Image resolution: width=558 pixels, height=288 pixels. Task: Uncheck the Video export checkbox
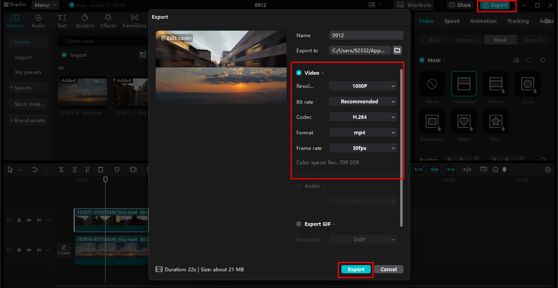point(299,73)
